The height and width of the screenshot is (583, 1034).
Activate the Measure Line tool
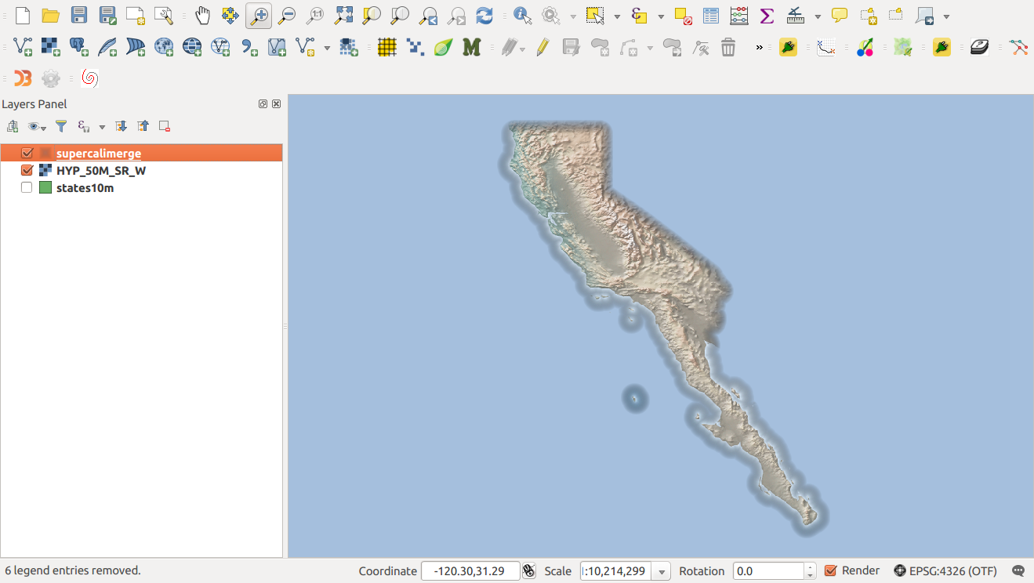tap(796, 15)
